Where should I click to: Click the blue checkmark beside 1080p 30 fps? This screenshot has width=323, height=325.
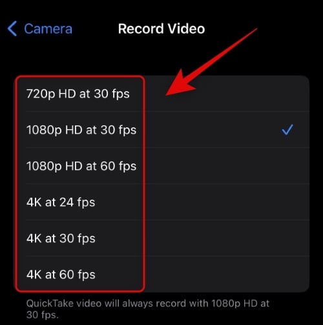tap(287, 130)
